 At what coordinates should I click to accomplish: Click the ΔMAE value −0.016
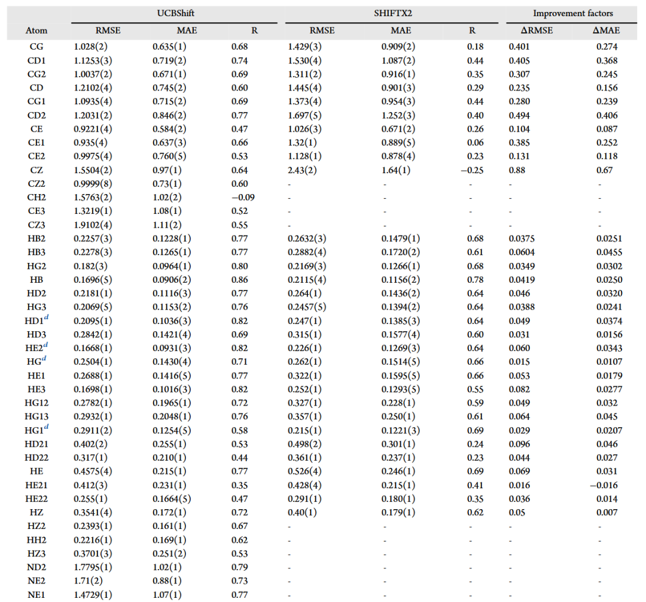[x=604, y=485]
